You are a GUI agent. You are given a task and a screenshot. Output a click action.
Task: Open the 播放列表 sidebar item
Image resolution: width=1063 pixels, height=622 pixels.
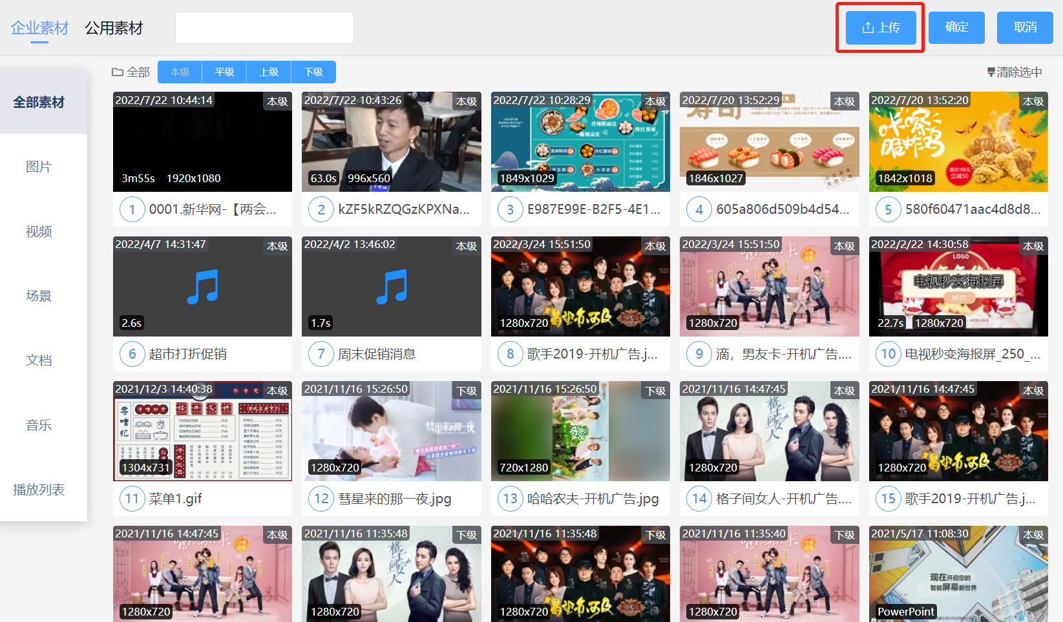point(39,490)
